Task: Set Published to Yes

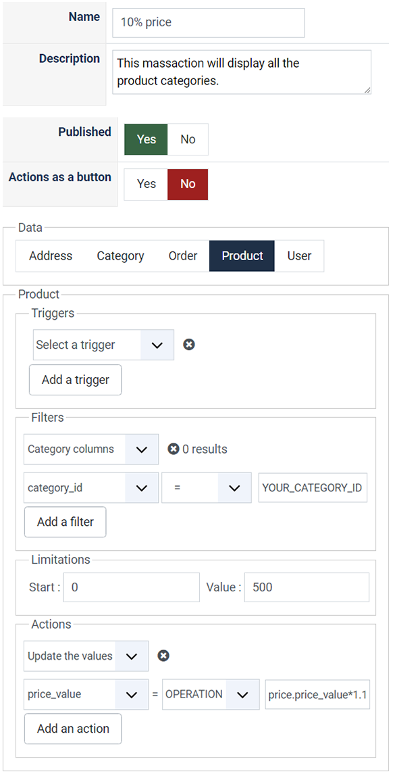Action: tap(146, 139)
